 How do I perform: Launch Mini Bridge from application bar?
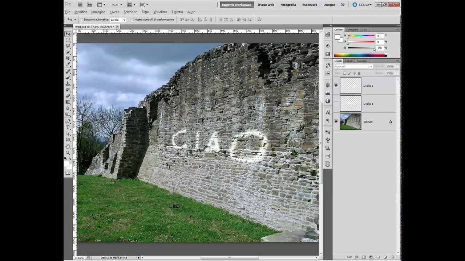click(x=90, y=5)
